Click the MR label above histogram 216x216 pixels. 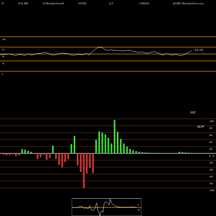point(193,112)
